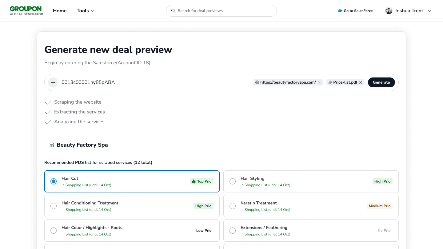Click the High Prio badge on Hair Conditioning Treatment
443x249 pixels.
click(x=203, y=206)
